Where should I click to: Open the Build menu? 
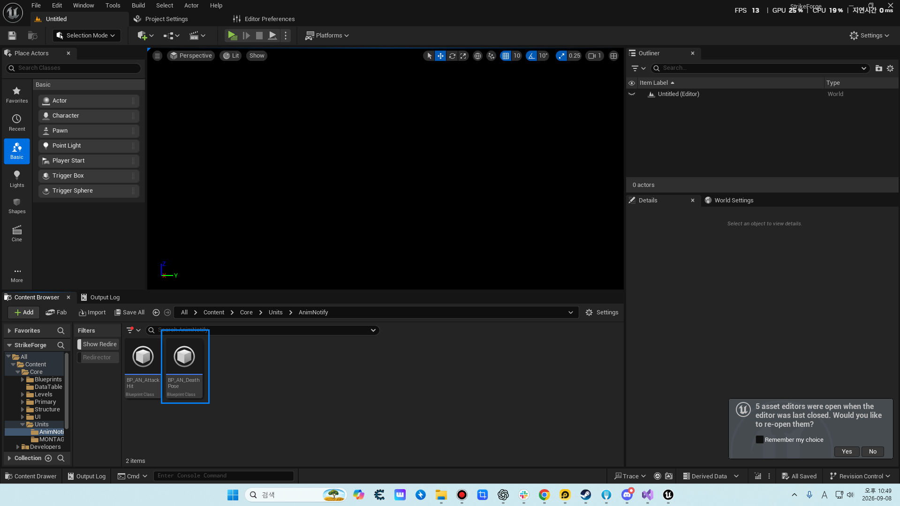pos(138,6)
